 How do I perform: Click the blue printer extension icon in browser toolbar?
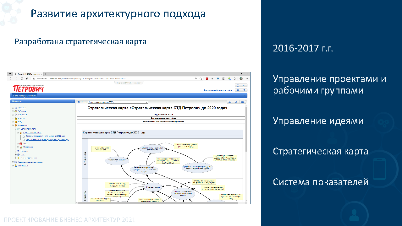(218, 78)
